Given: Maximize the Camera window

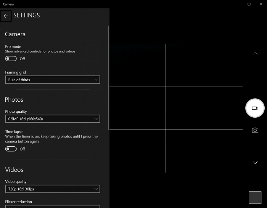Looking at the screenshot, I should pos(249,4).
